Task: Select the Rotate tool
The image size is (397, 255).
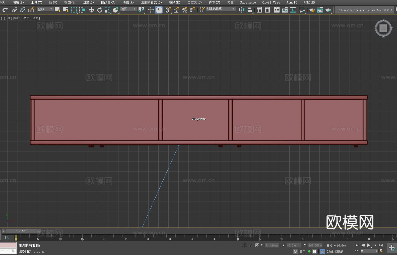Action: pyautogui.click(x=99, y=10)
